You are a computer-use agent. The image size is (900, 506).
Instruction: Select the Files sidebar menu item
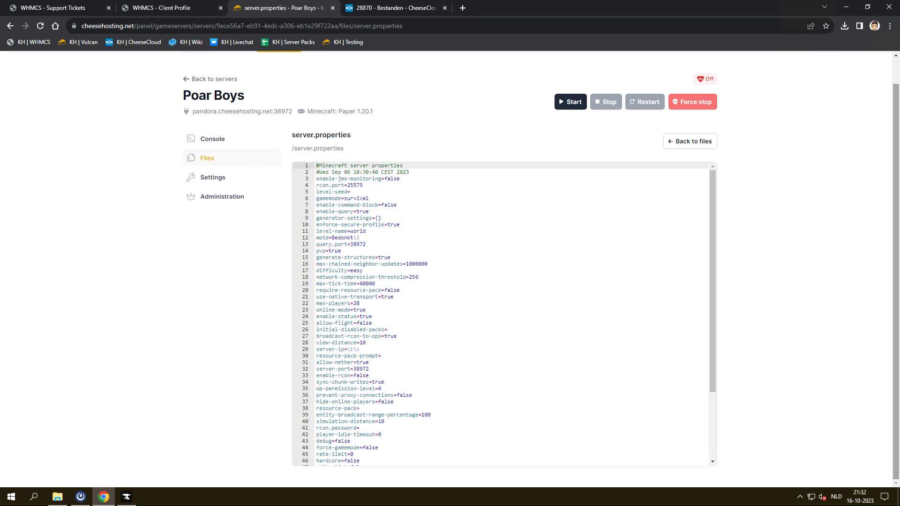pyautogui.click(x=207, y=158)
